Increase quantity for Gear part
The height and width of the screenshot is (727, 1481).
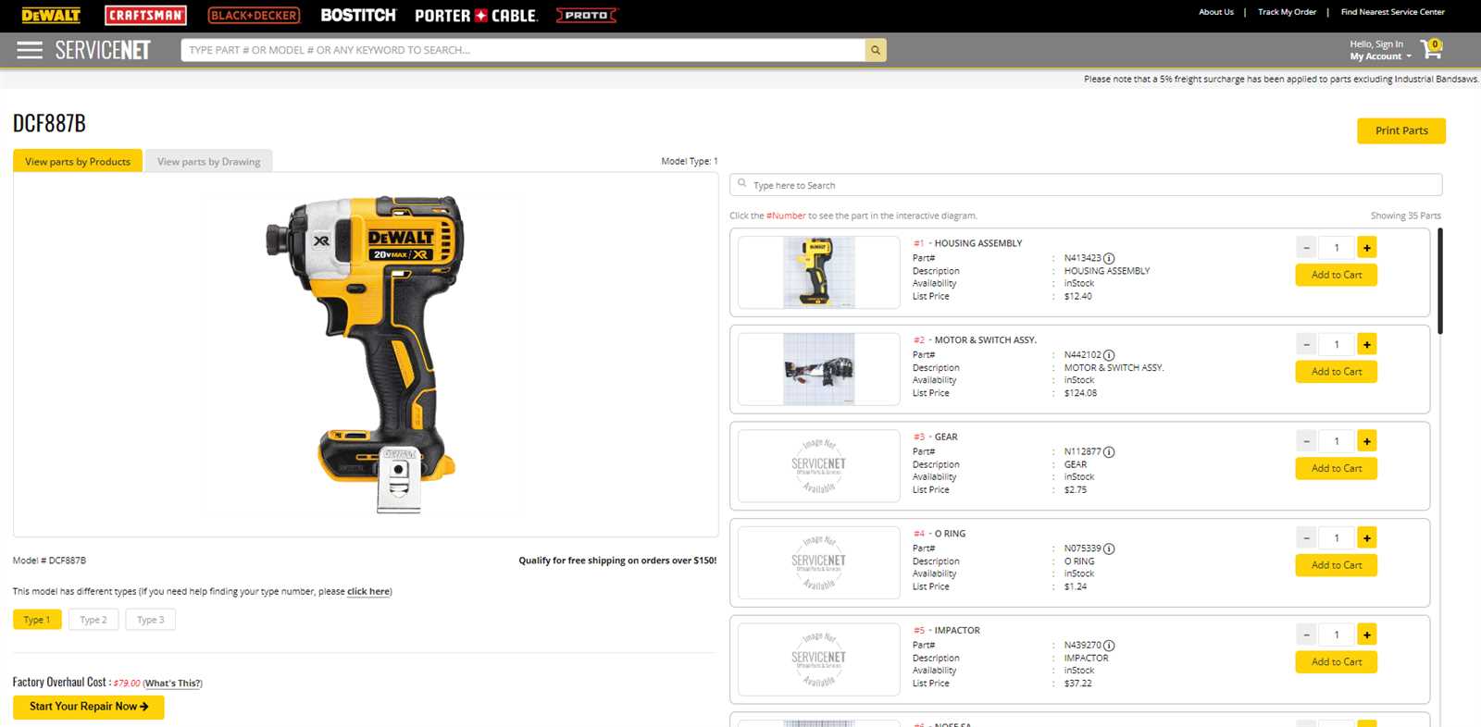tap(1367, 441)
